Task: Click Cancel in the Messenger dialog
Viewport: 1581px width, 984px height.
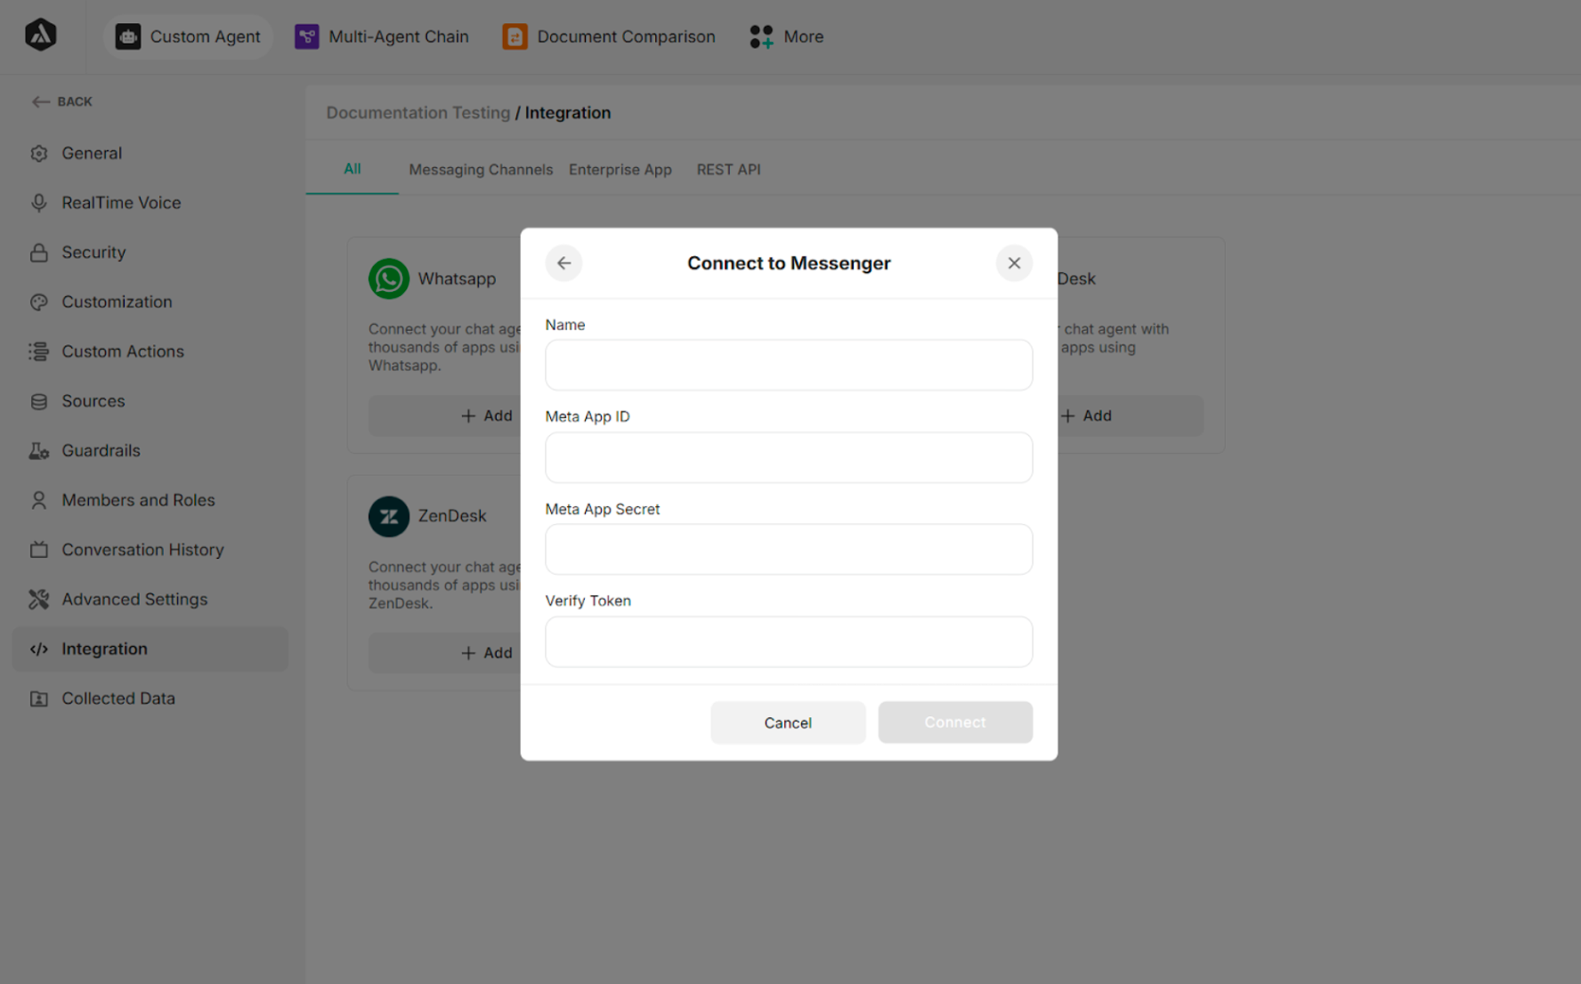Action: point(788,722)
